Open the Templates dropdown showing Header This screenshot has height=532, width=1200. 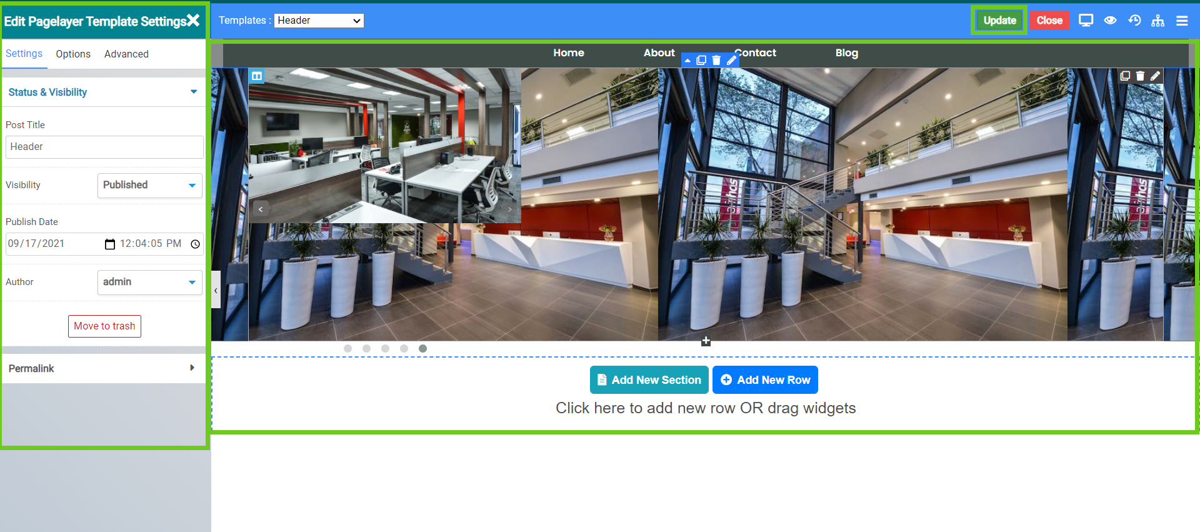(319, 21)
